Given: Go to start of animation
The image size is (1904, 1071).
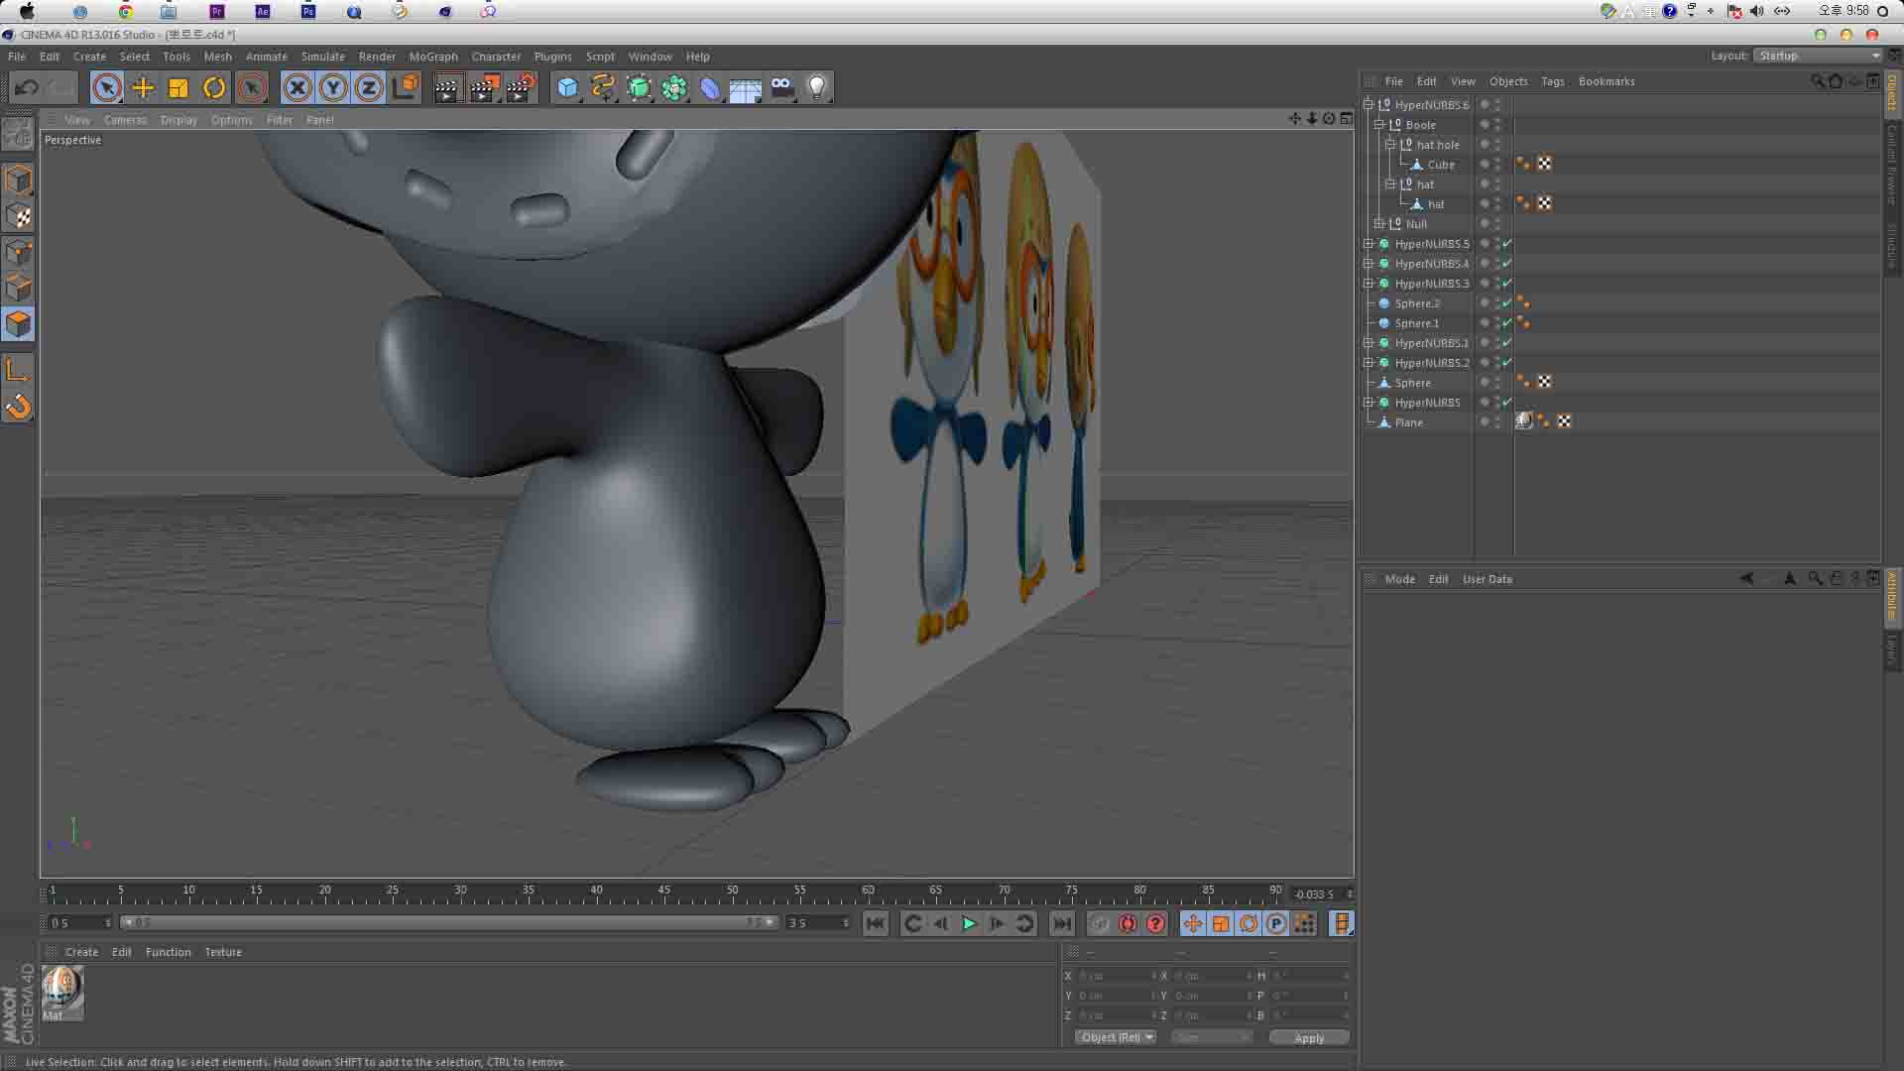Looking at the screenshot, I should coord(875,923).
